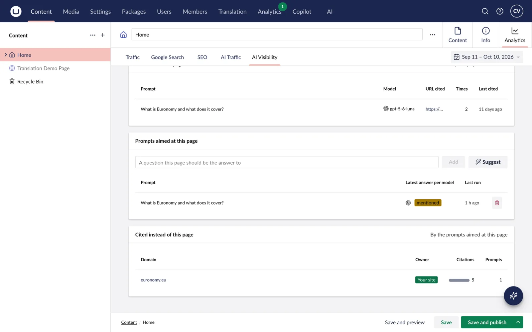Open the floating AI sparkle assistant button

pyautogui.click(x=513, y=296)
